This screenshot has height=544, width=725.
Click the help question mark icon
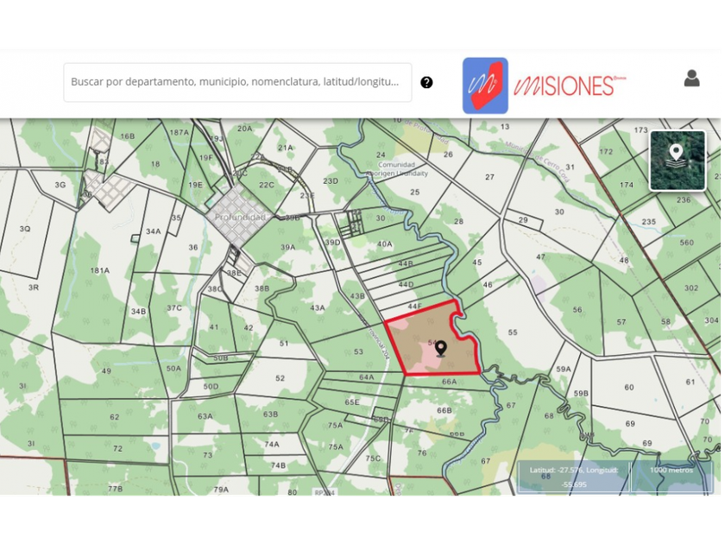click(426, 82)
